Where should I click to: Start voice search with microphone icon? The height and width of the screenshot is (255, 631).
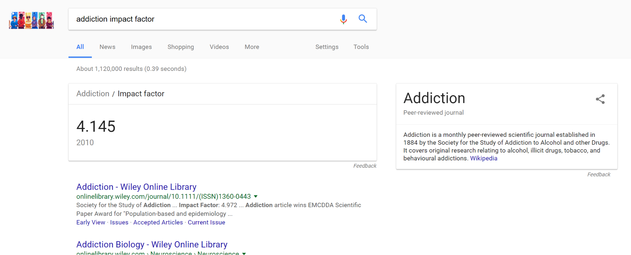click(343, 19)
